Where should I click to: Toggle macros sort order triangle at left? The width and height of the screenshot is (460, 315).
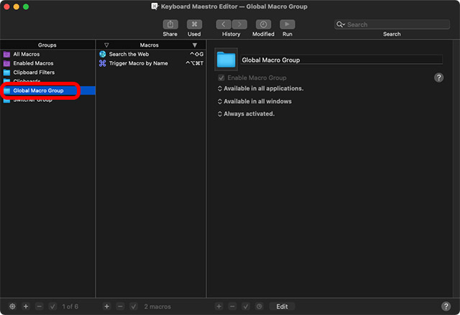[106, 45]
